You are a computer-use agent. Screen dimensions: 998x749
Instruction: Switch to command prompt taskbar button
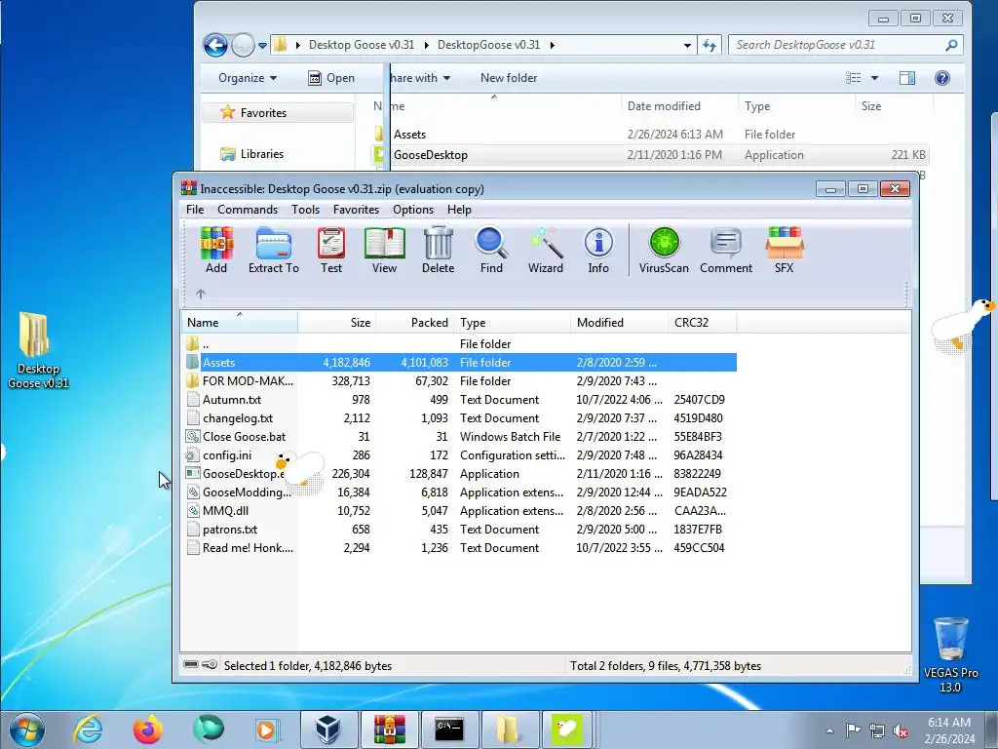tap(448, 729)
